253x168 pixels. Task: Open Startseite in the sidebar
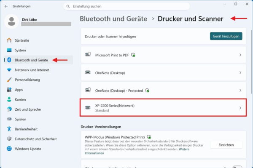tap(38, 40)
